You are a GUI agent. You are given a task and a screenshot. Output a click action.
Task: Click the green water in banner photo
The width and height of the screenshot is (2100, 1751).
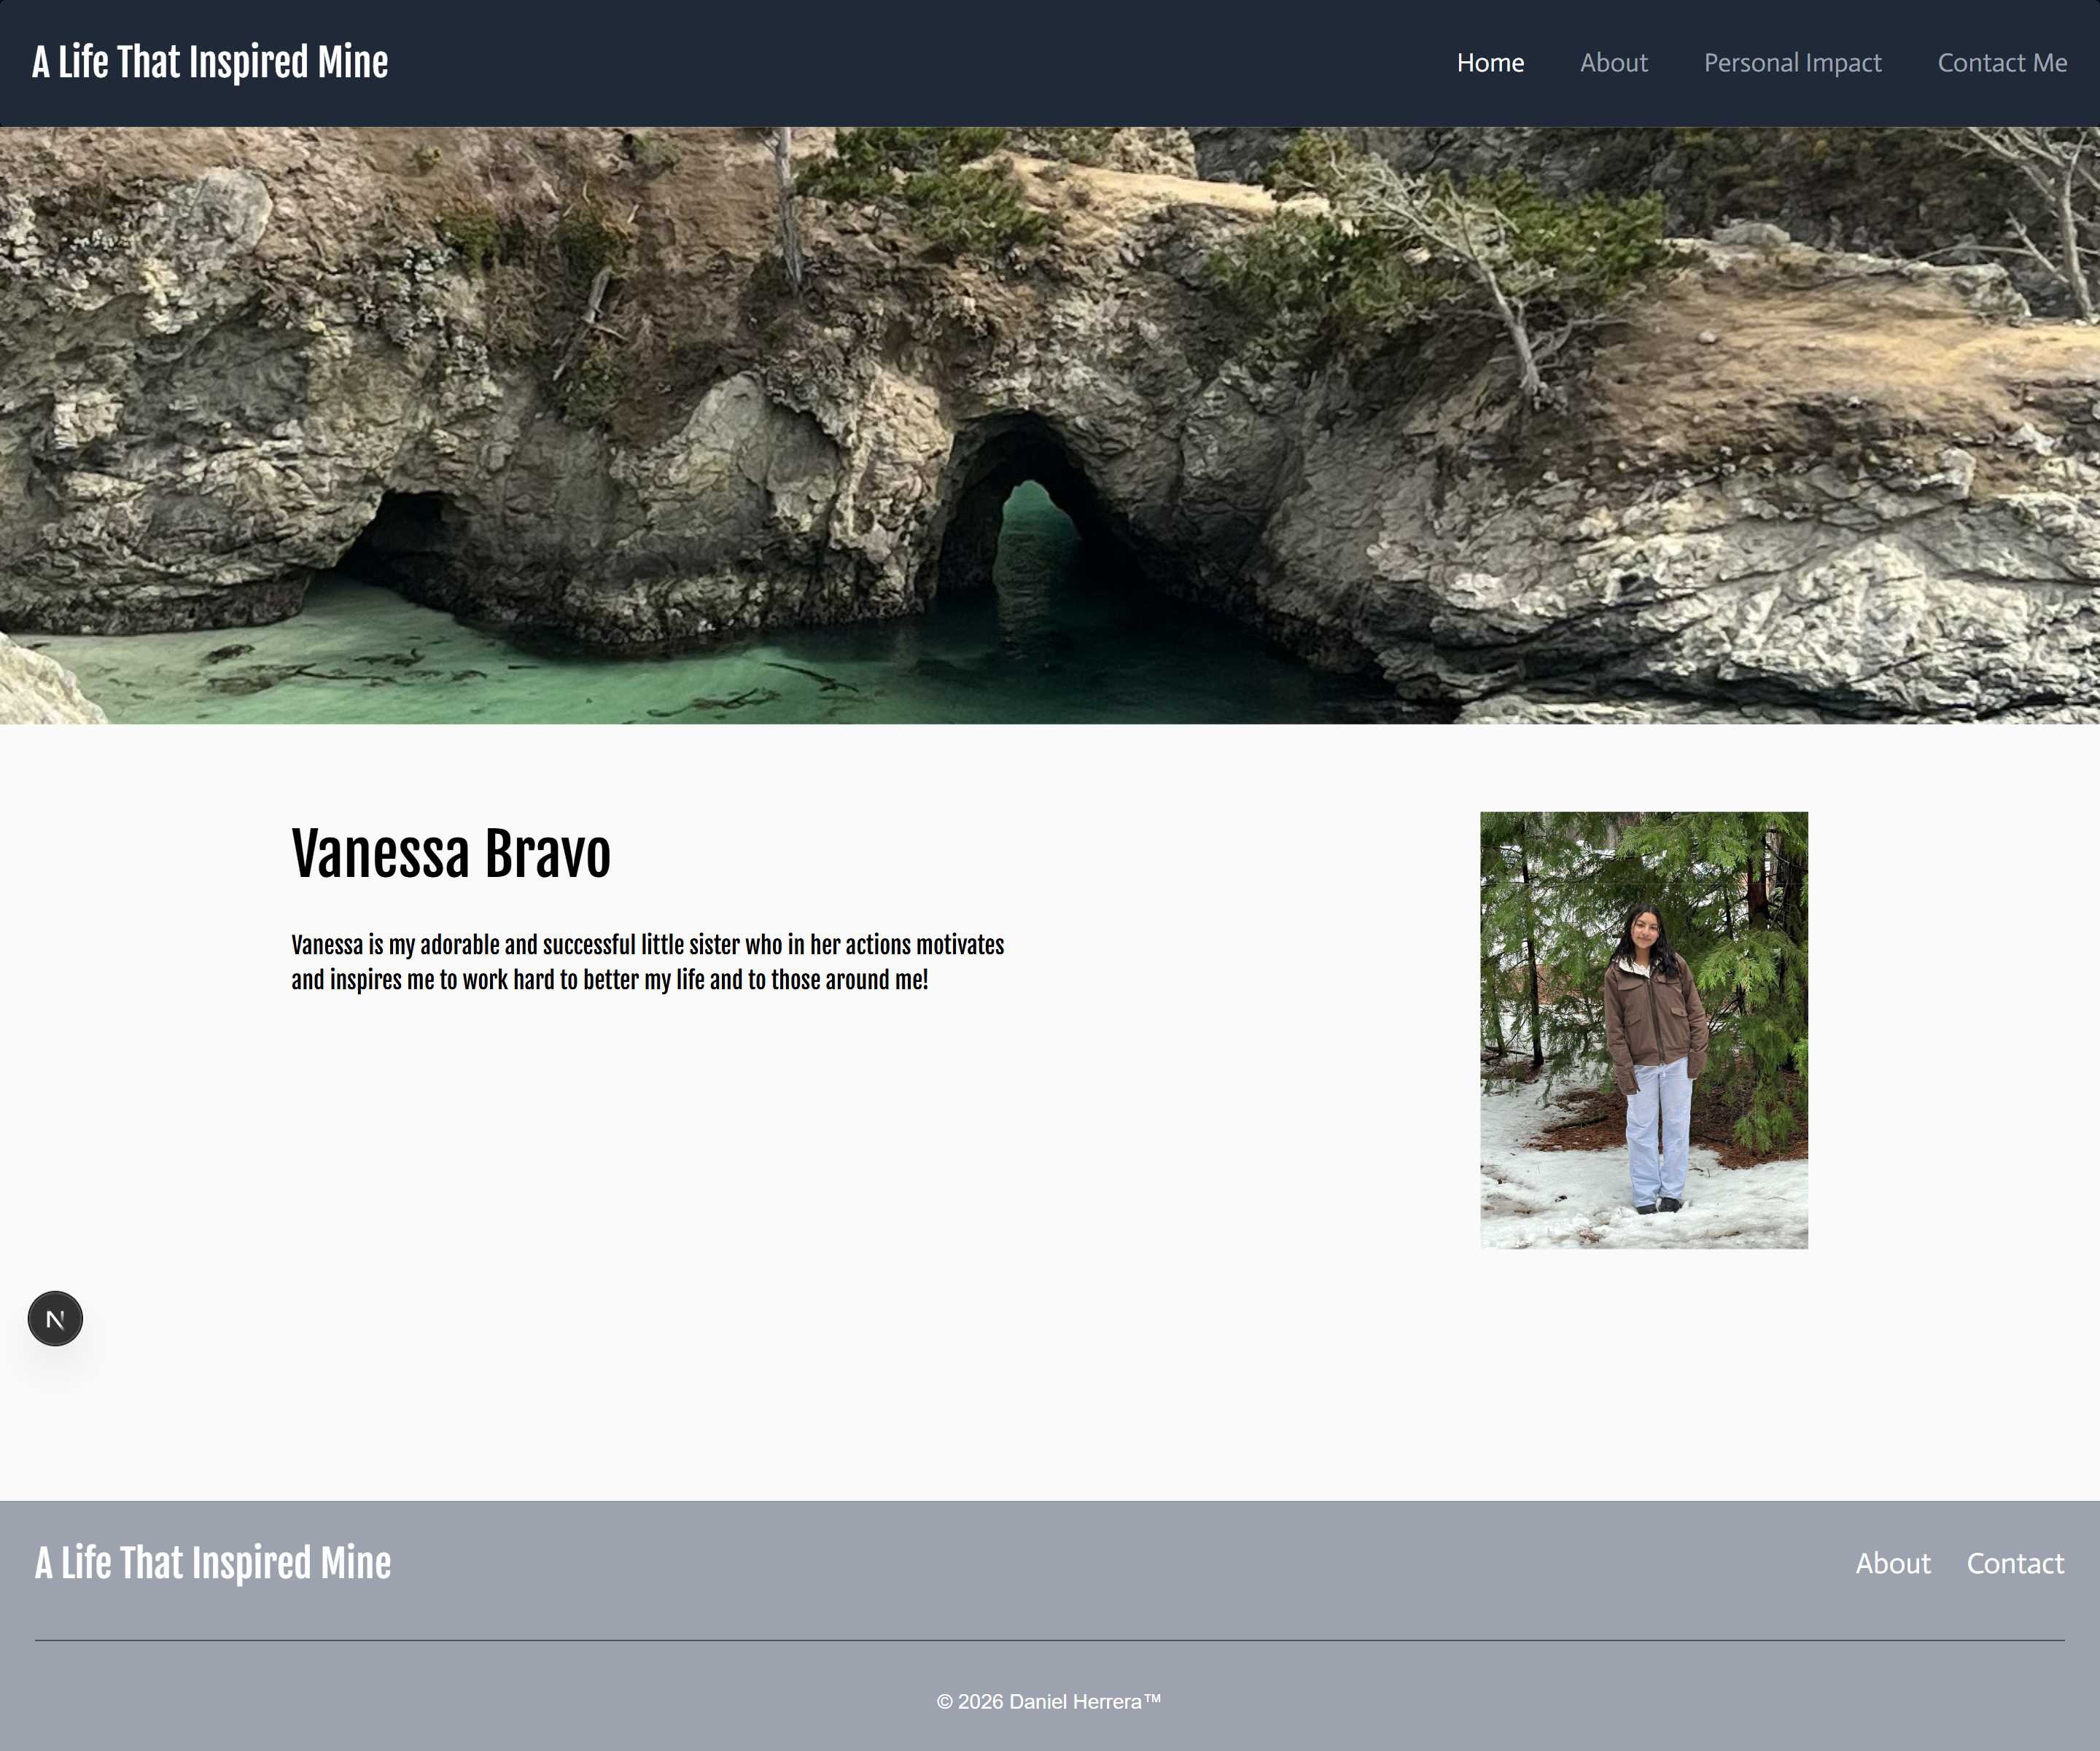point(400,670)
